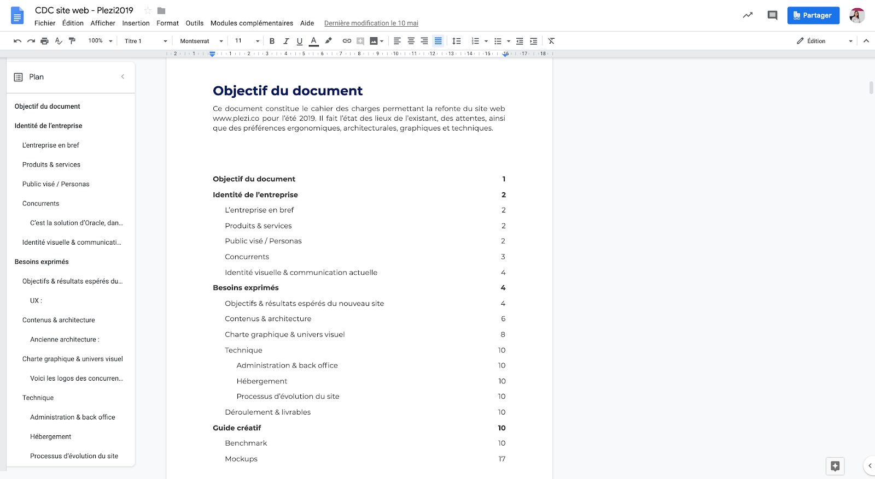Insert a link with chain icon
Image resolution: width=875 pixels, height=479 pixels.
pyautogui.click(x=347, y=41)
